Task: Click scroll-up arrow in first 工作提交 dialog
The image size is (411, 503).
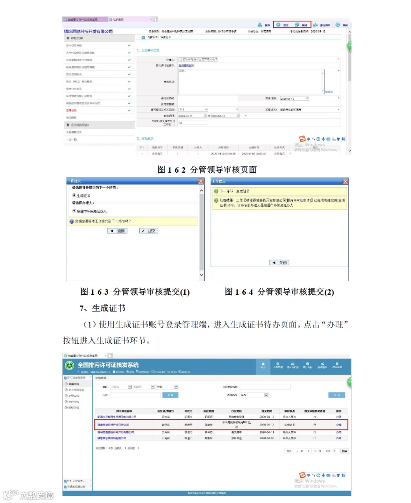Action: point(202,190)
